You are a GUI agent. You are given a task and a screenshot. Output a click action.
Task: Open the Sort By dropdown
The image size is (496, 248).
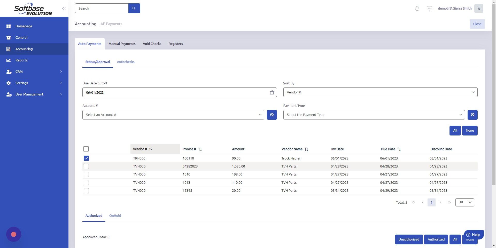tap(380, 92)
